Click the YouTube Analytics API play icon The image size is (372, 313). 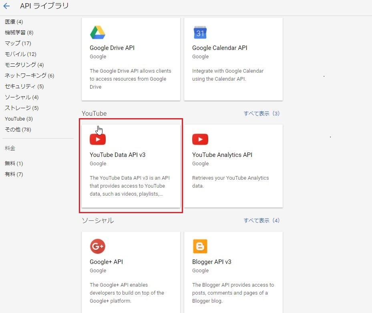tap(200, 139)
